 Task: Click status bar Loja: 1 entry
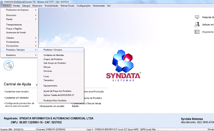tap(100, 129)
